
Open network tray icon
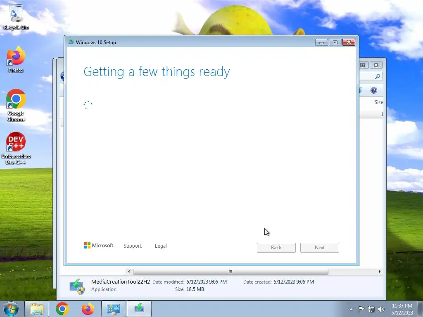[x=371, y=309]
